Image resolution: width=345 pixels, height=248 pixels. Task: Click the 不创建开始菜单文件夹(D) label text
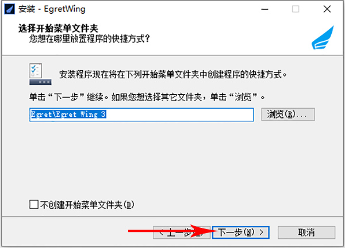[x=87, y=205]
